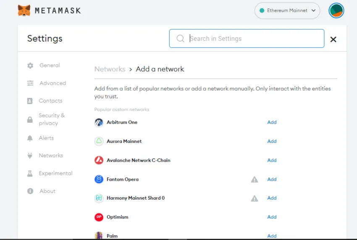357x240 pixels.
Task: Click the Aurora Mainnet triangle icon
Action: pyautogui.click(x=99, y=141)
